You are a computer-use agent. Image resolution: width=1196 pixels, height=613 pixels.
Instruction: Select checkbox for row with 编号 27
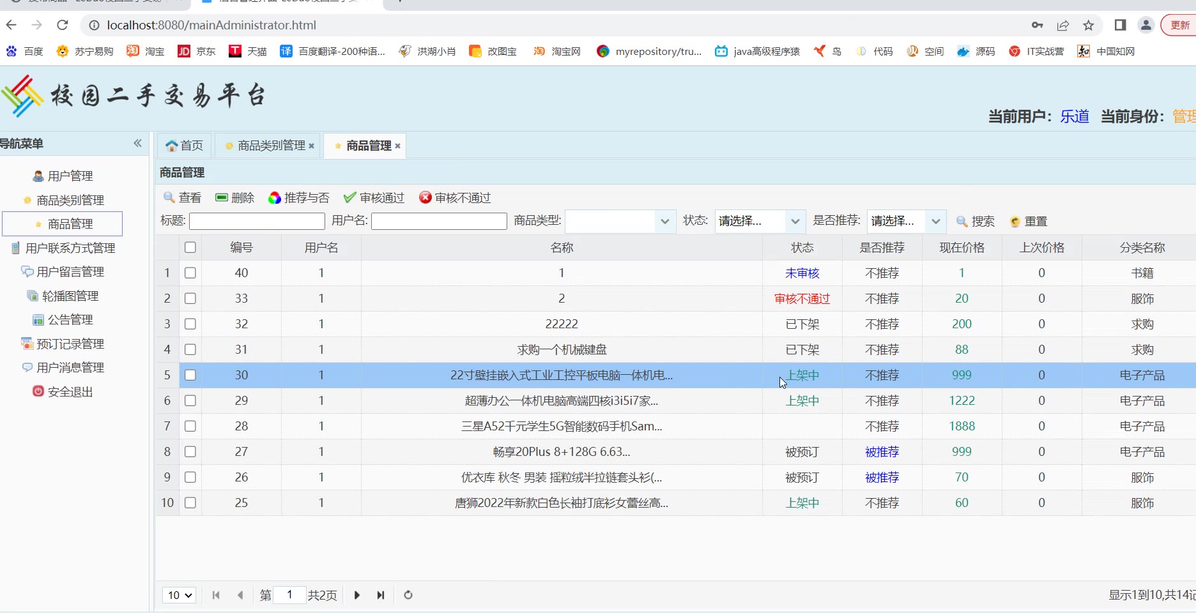click(190, 451)
